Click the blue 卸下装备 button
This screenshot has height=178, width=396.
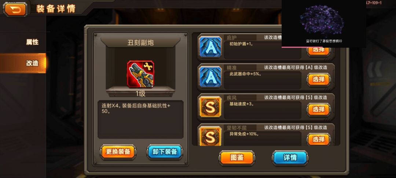[165, 152]
